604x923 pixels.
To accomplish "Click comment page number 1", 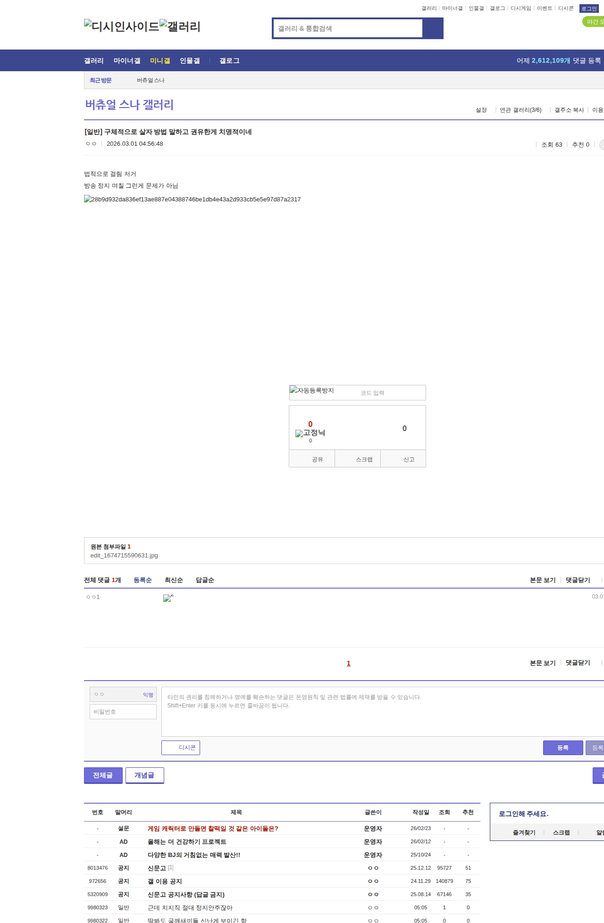I will coord(349,663).
